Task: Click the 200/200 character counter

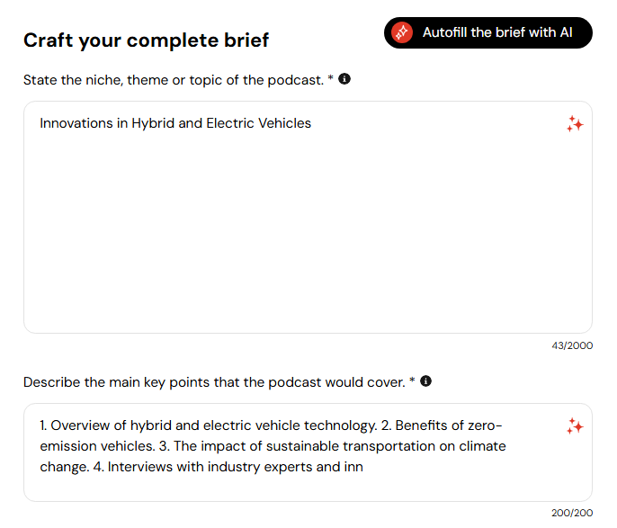Action: coord(572,513)
